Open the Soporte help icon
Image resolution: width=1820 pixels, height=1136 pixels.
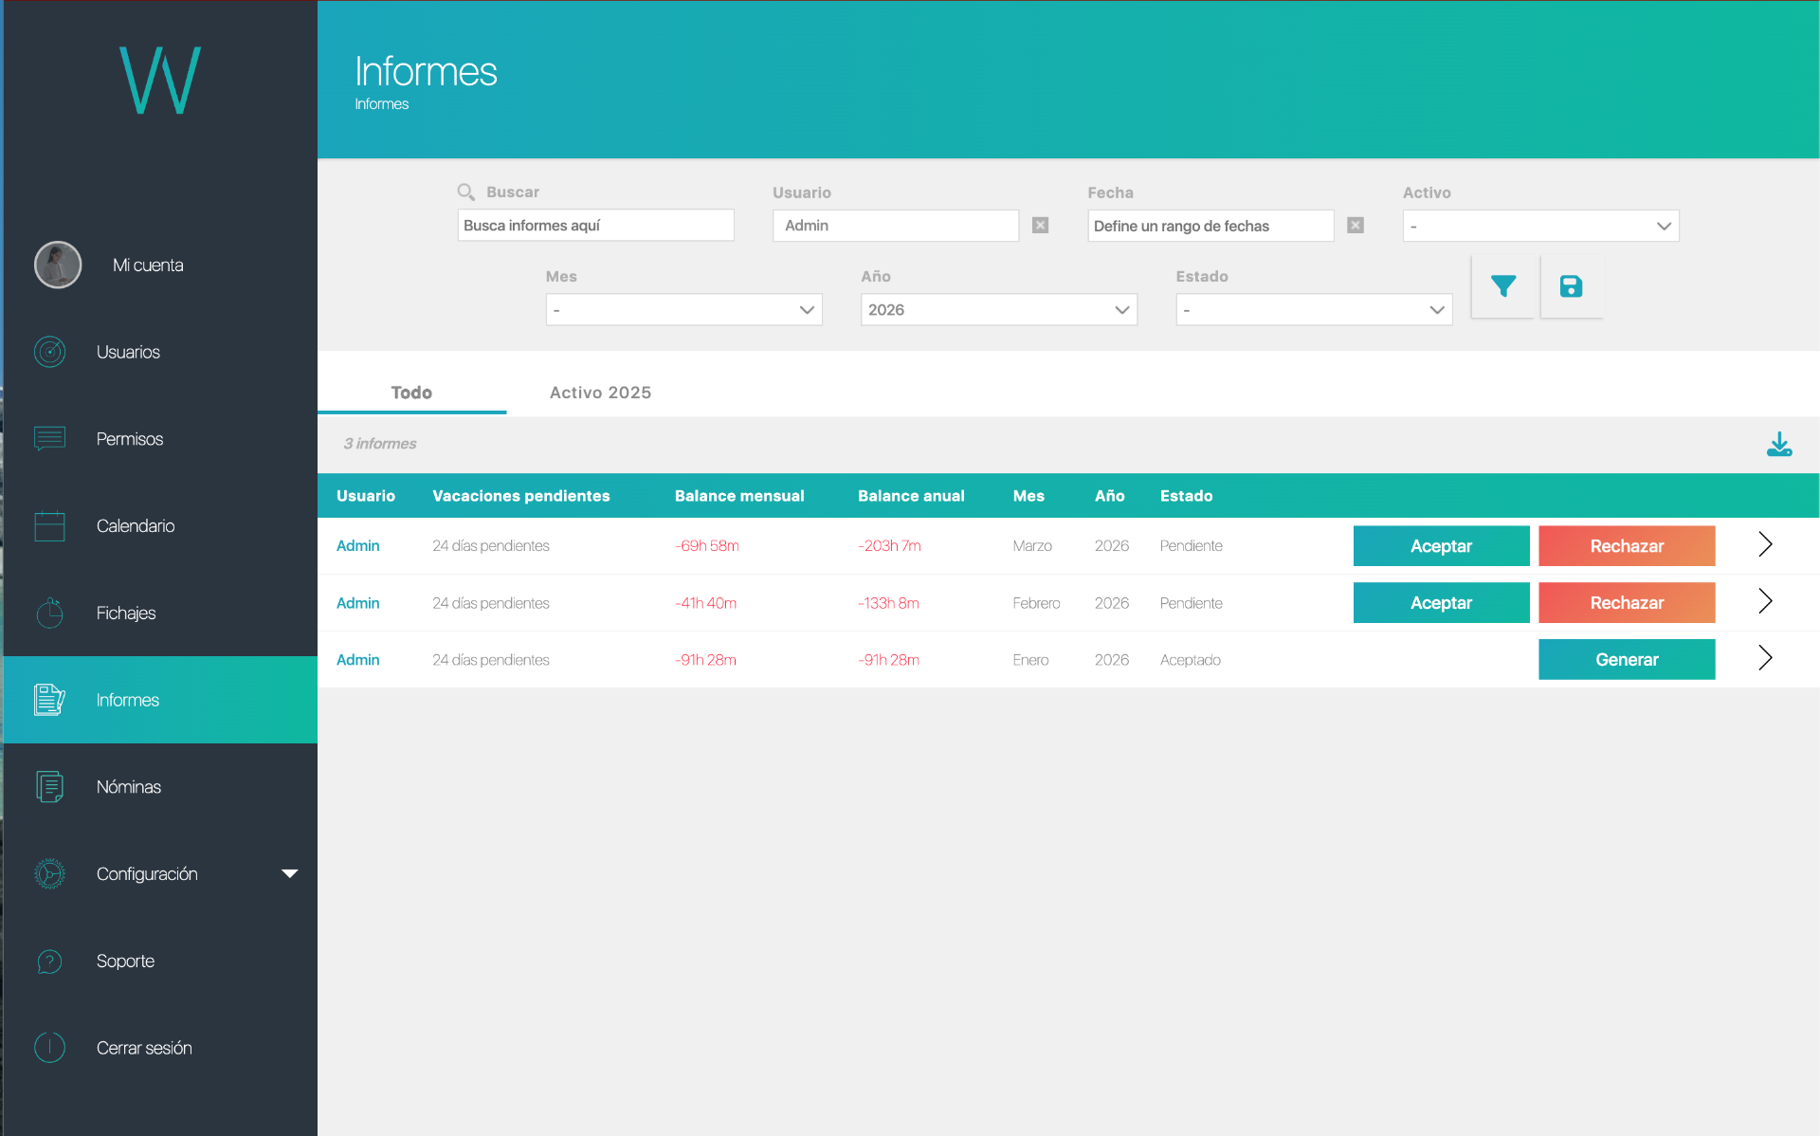click(x=49, y=962)
